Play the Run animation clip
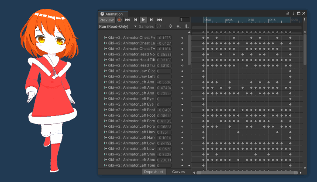The width and height of the screenshot is (317, 182). click(x=143, y=20)
